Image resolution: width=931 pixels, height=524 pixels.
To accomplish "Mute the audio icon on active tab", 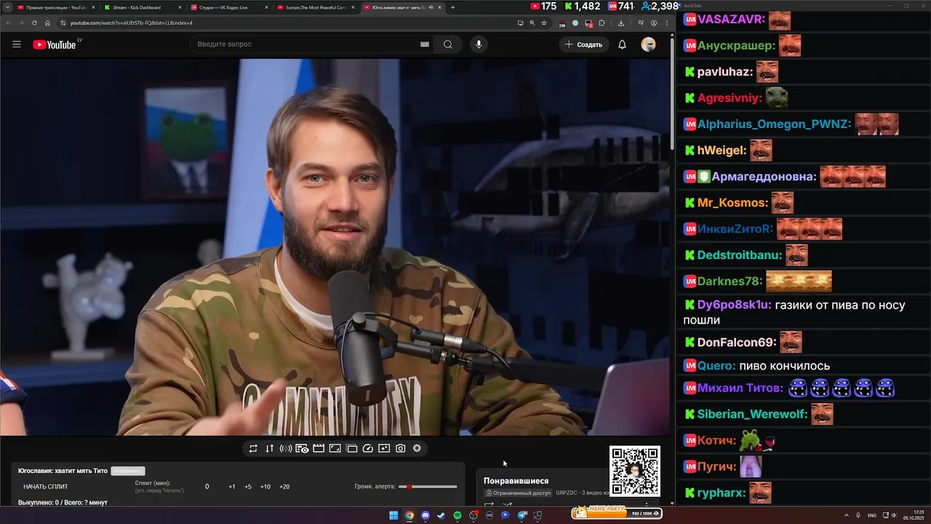I will (431, 7).
